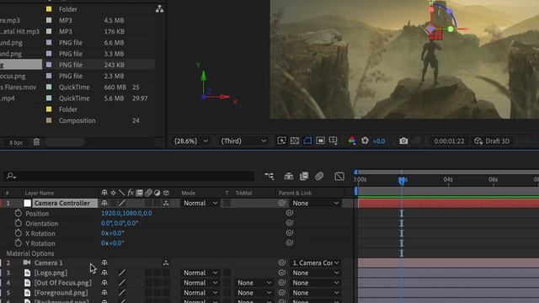Take snapshot with camera icon

tap(403, 141)
